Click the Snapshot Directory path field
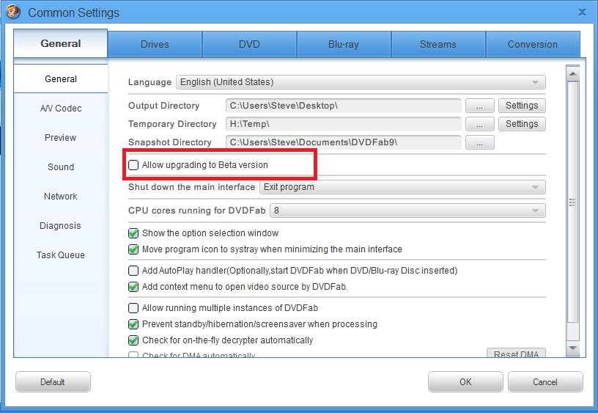The height and width of the screenshot is (413, 598). pos(343,142)
